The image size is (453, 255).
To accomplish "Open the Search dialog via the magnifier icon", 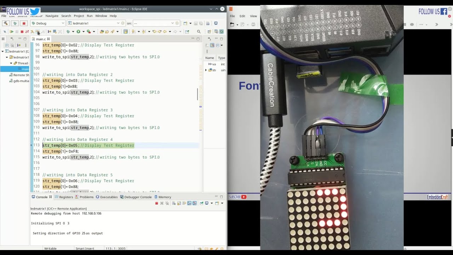I will pos(199,32).
